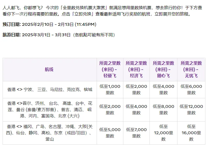Screen dimensions: 208x147
Task: Click the 低至8,000里数 cell
Action: pyautogui.click(x=163, y=109)
